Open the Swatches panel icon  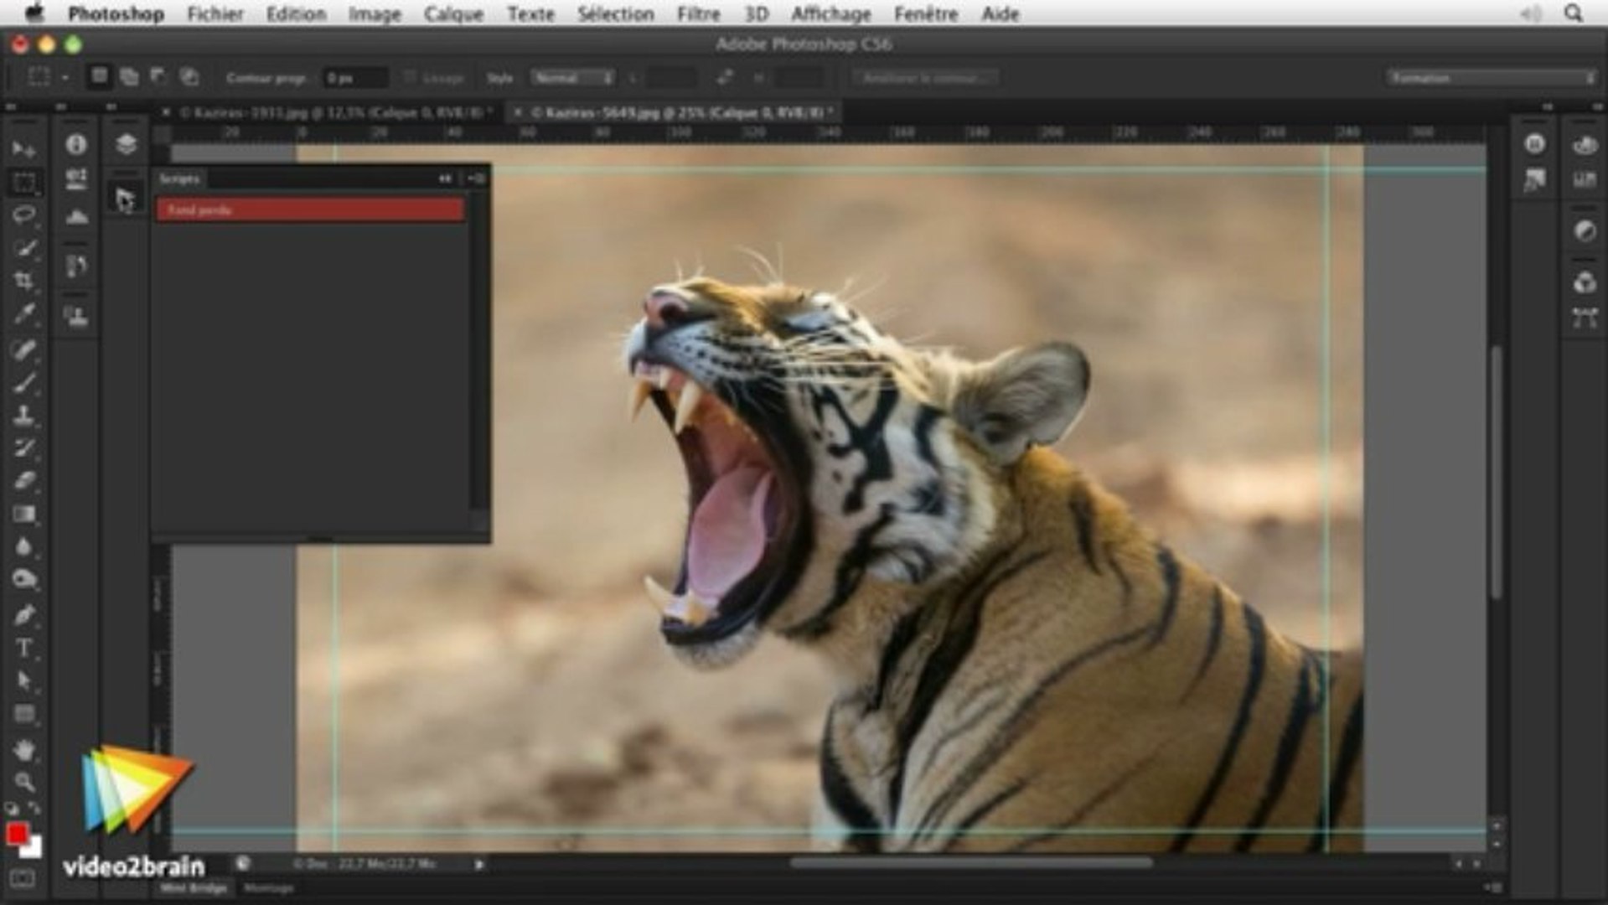[1584, 179]
